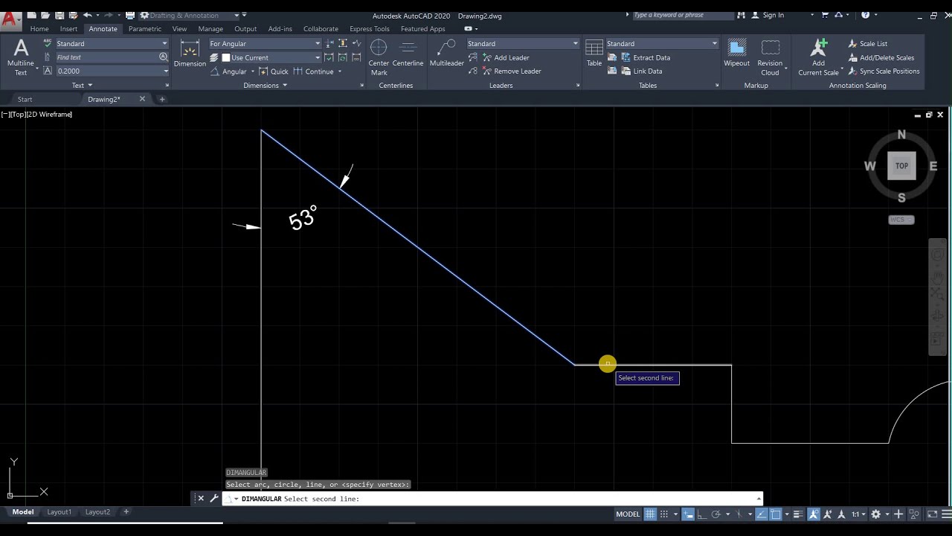Save the drawing from quick access toolbar
Screen dimensions: 952x536
point(59,15)
